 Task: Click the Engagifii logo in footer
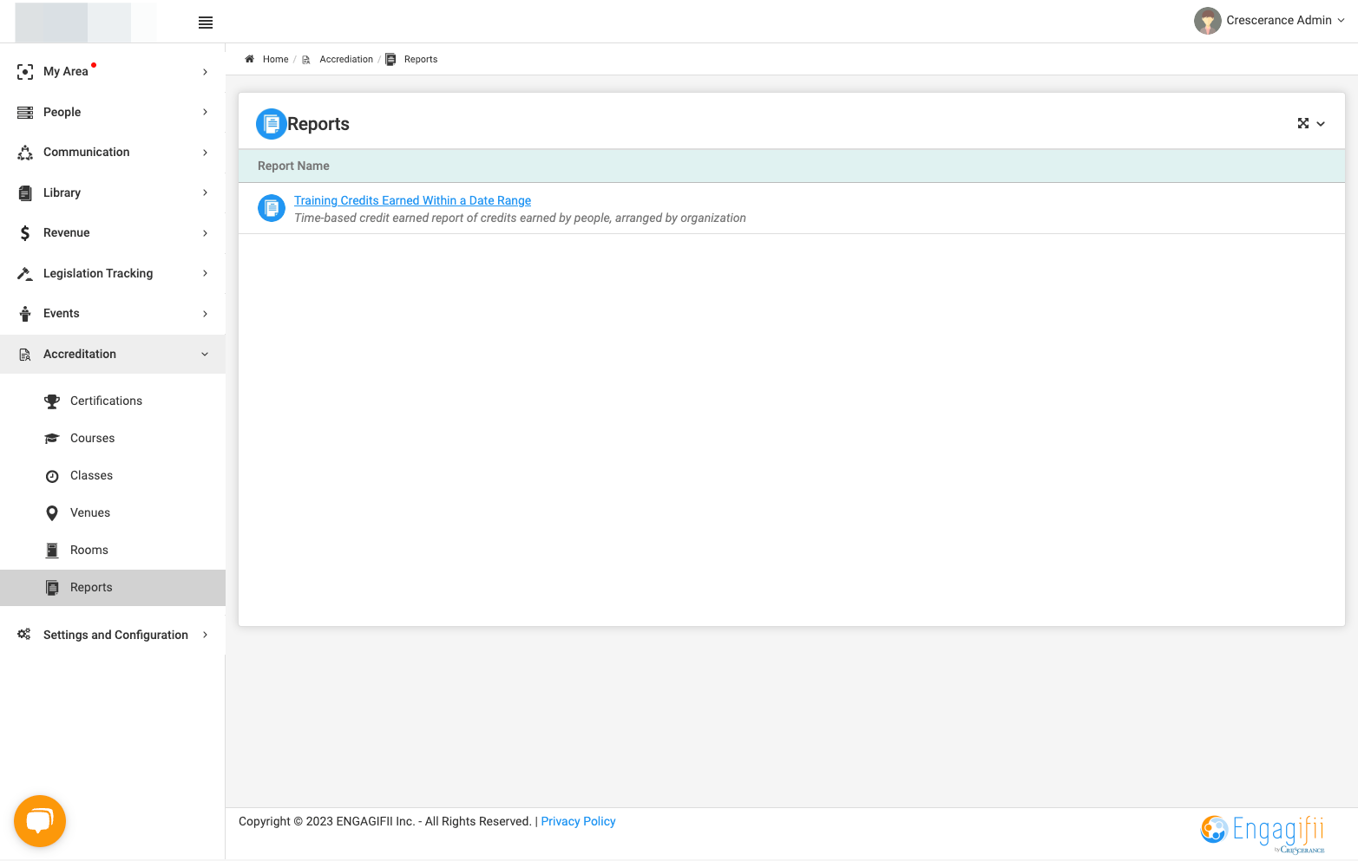[1263, 834]
